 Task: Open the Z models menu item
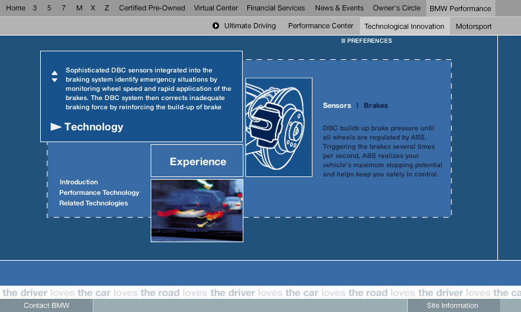[107, 8]
